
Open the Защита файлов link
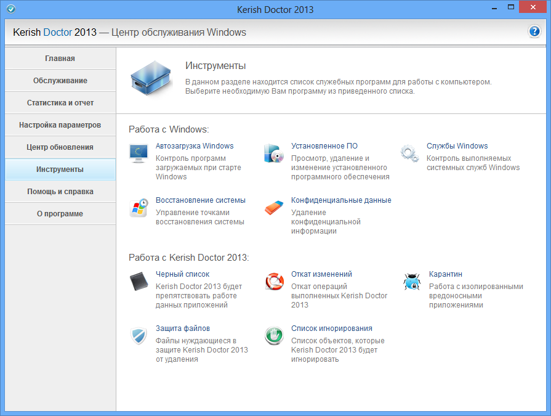pyautogui.click(x=183, y=328)
